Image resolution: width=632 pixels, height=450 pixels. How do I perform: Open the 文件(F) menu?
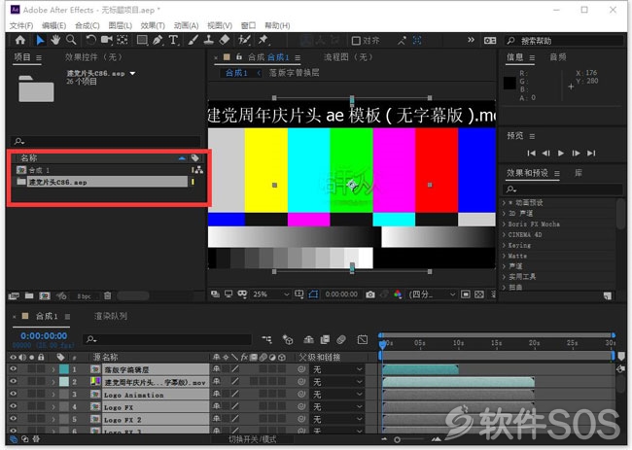21,26
